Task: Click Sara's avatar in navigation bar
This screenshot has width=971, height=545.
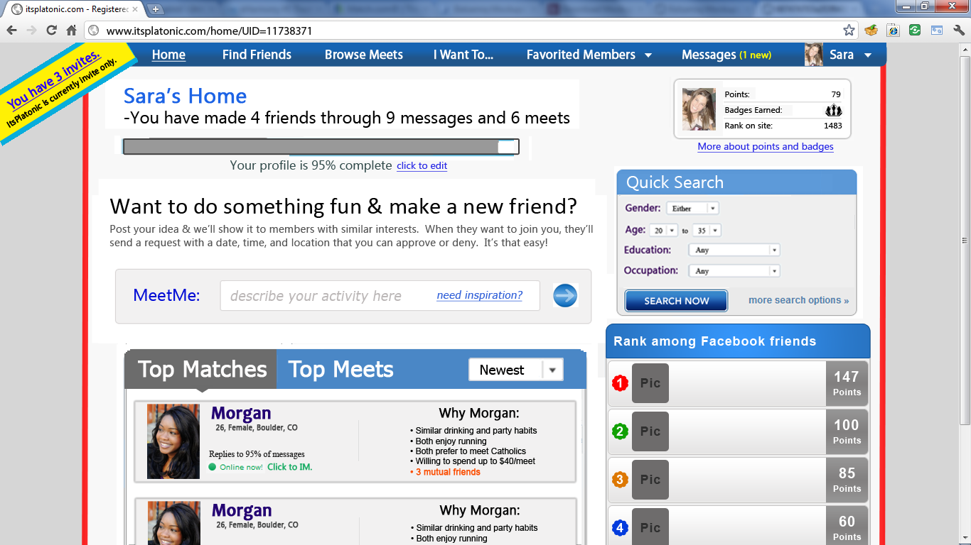Action: coord(814,55)
